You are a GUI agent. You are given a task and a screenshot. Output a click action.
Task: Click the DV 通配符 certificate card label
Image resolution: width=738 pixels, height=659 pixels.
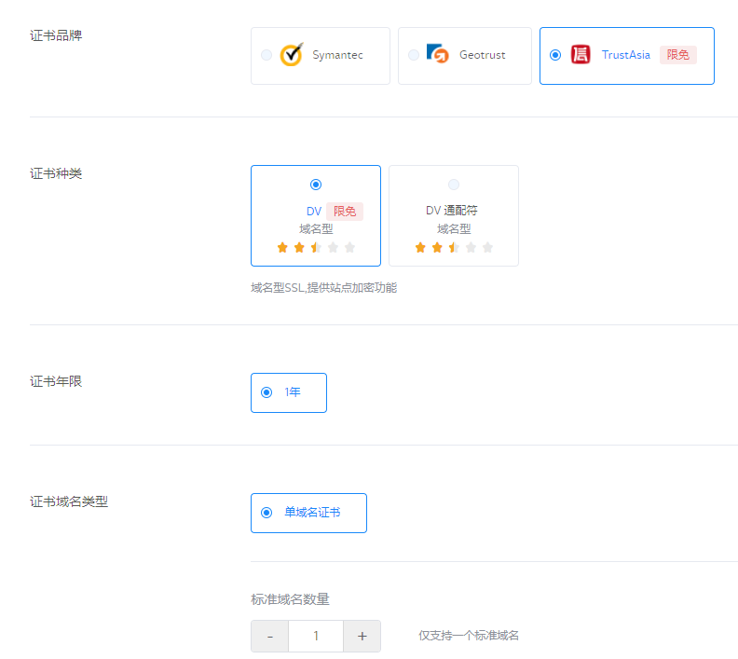pyautogui.click(x=451, y=211)
